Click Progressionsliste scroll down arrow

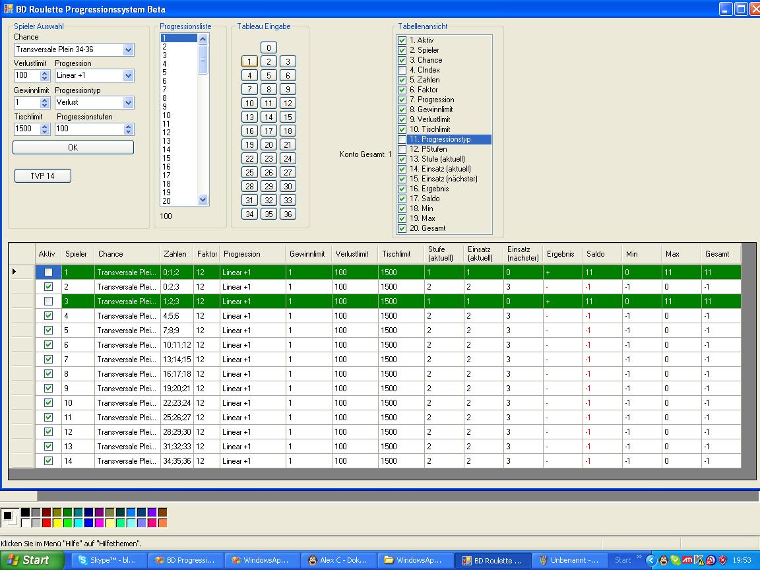[x=203, y=200]
